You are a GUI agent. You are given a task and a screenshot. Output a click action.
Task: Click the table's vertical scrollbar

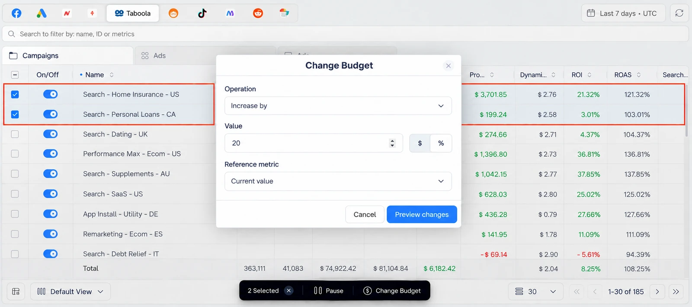click(686, 110)
